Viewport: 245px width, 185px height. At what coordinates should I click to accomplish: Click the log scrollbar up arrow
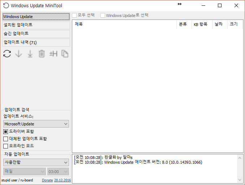click(240, 158)
